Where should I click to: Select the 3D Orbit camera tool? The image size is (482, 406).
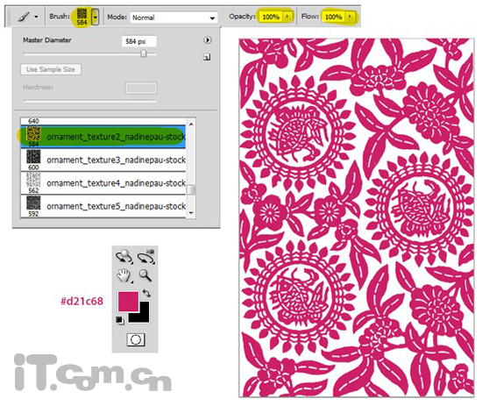point(146,257)
